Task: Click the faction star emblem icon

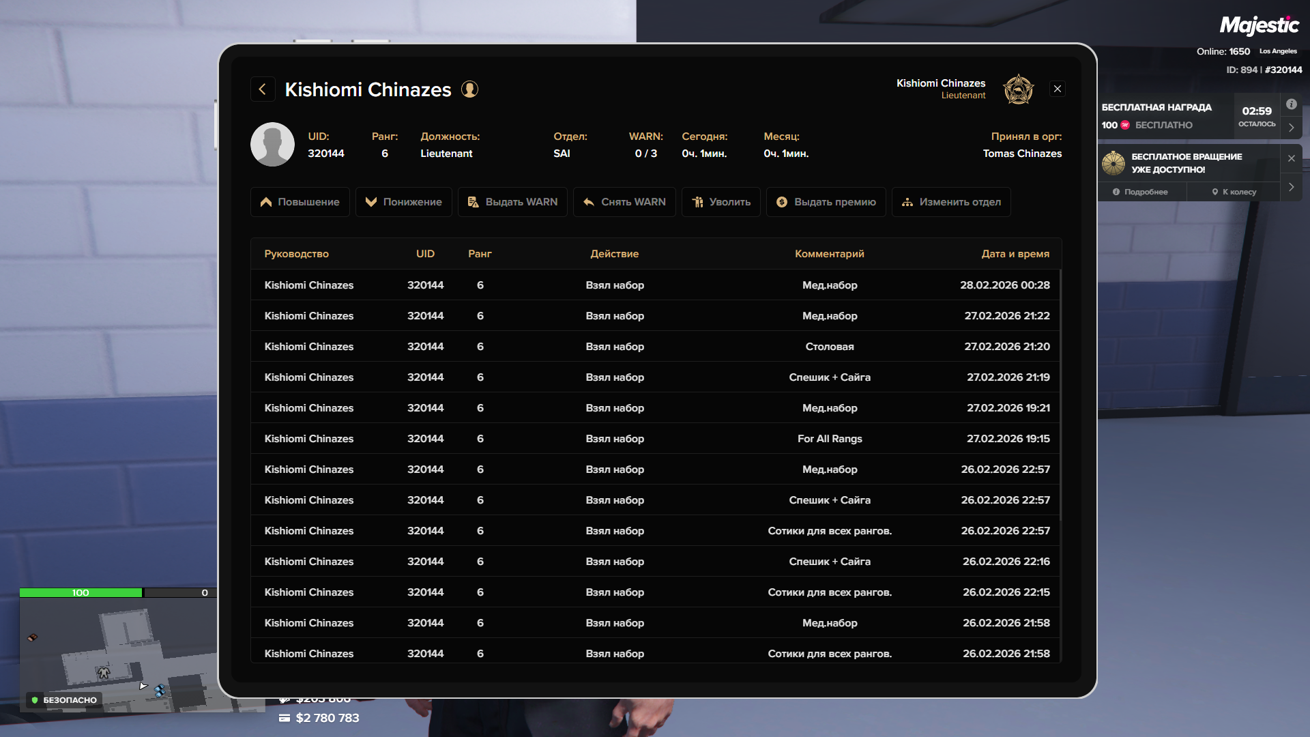Action: click(1018, 89)
